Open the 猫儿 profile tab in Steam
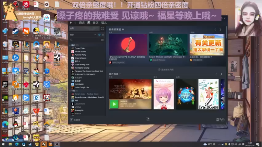This screenshot has height=147, width=262. 104,23
